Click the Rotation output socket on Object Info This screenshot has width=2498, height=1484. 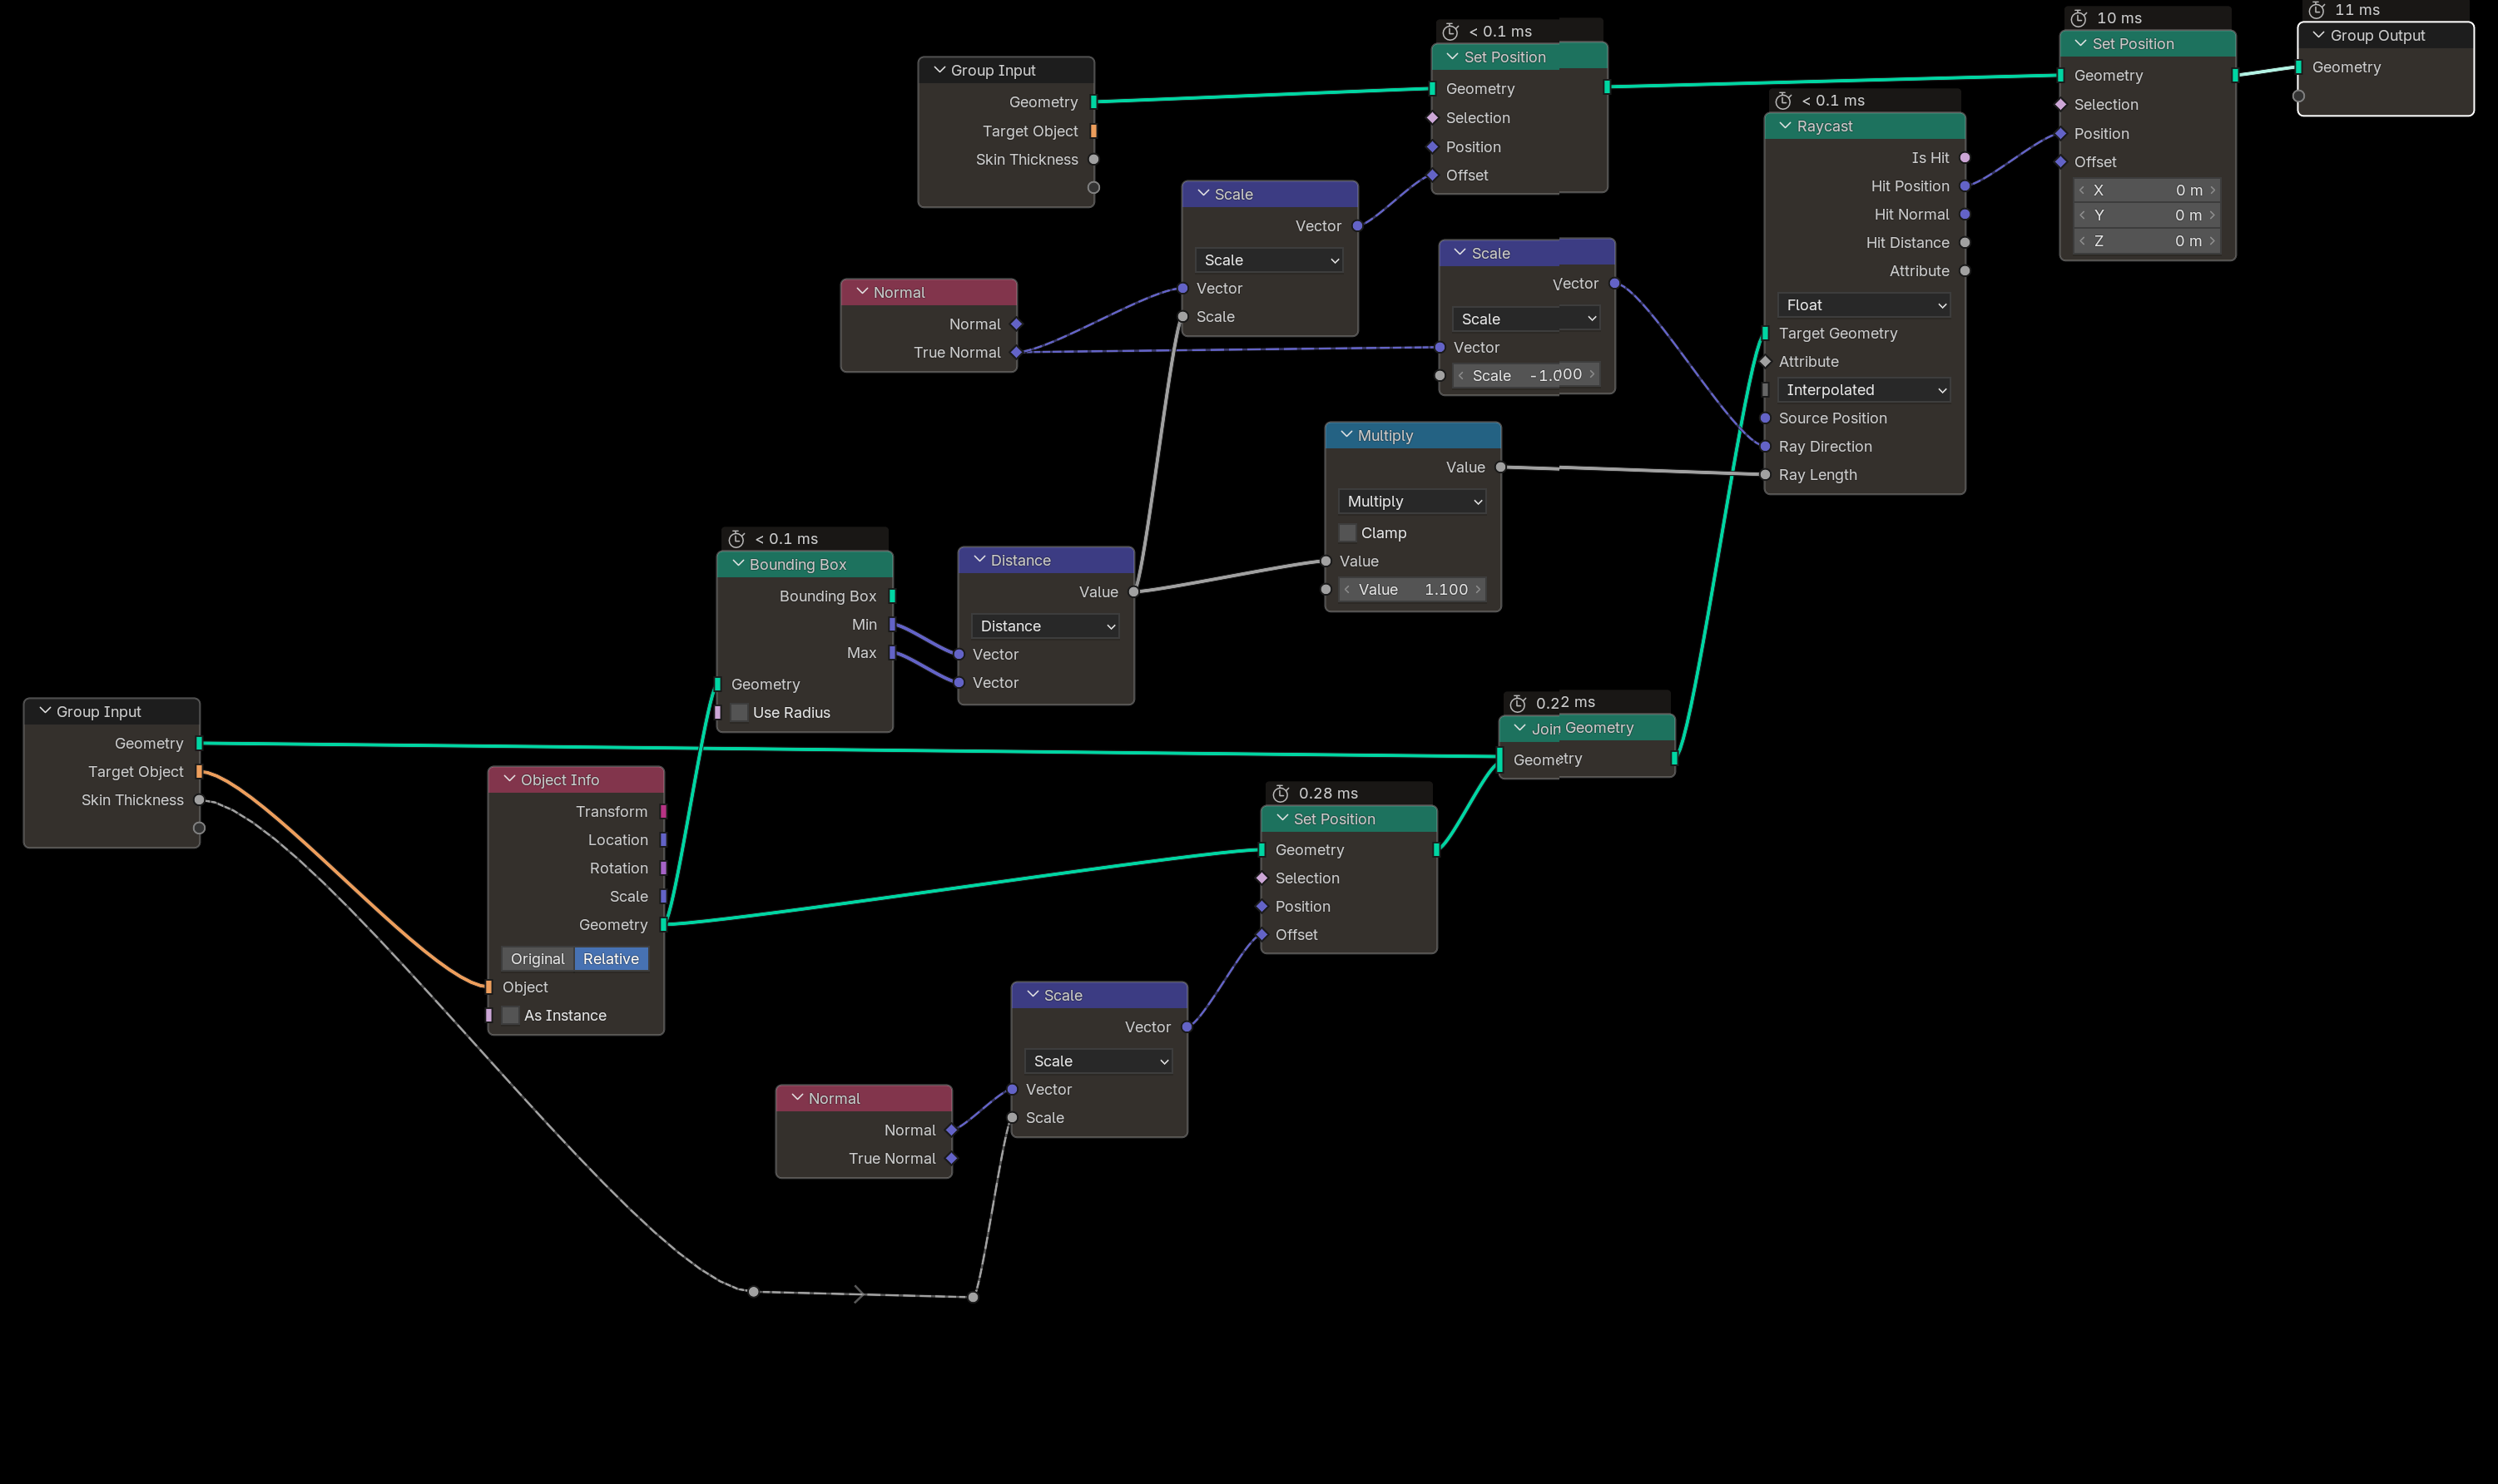(x=664, y=868)
